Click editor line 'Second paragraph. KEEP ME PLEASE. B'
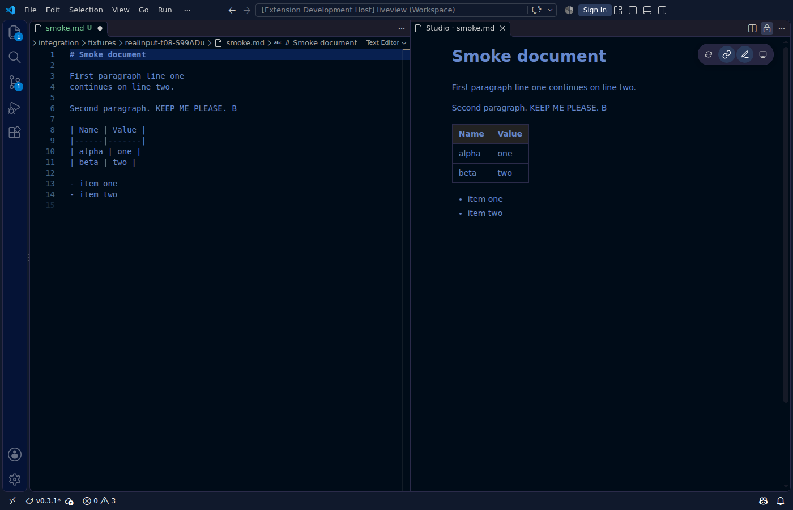Viewport: 793px width, 510px height. [153, 108]
